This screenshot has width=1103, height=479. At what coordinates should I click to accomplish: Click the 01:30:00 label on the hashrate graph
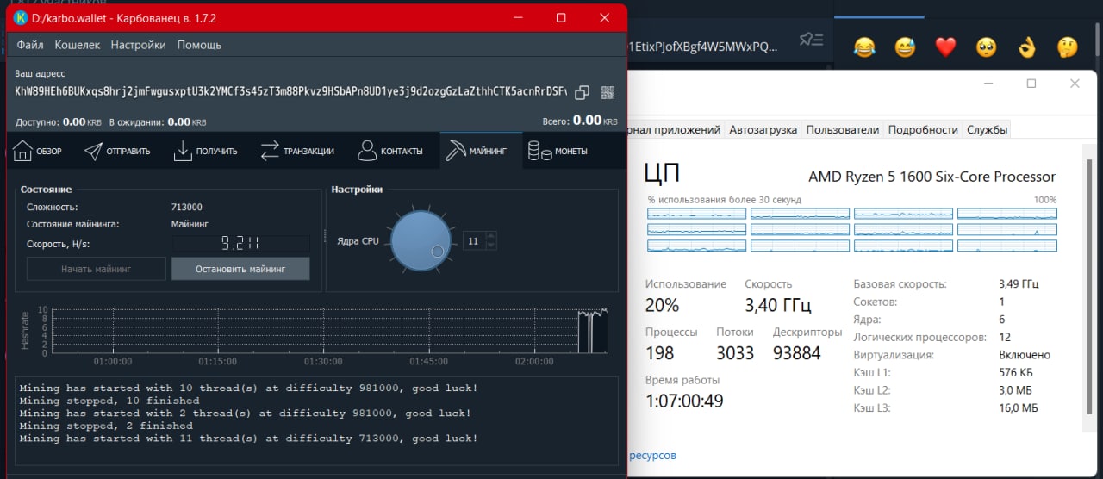[323, 361]
